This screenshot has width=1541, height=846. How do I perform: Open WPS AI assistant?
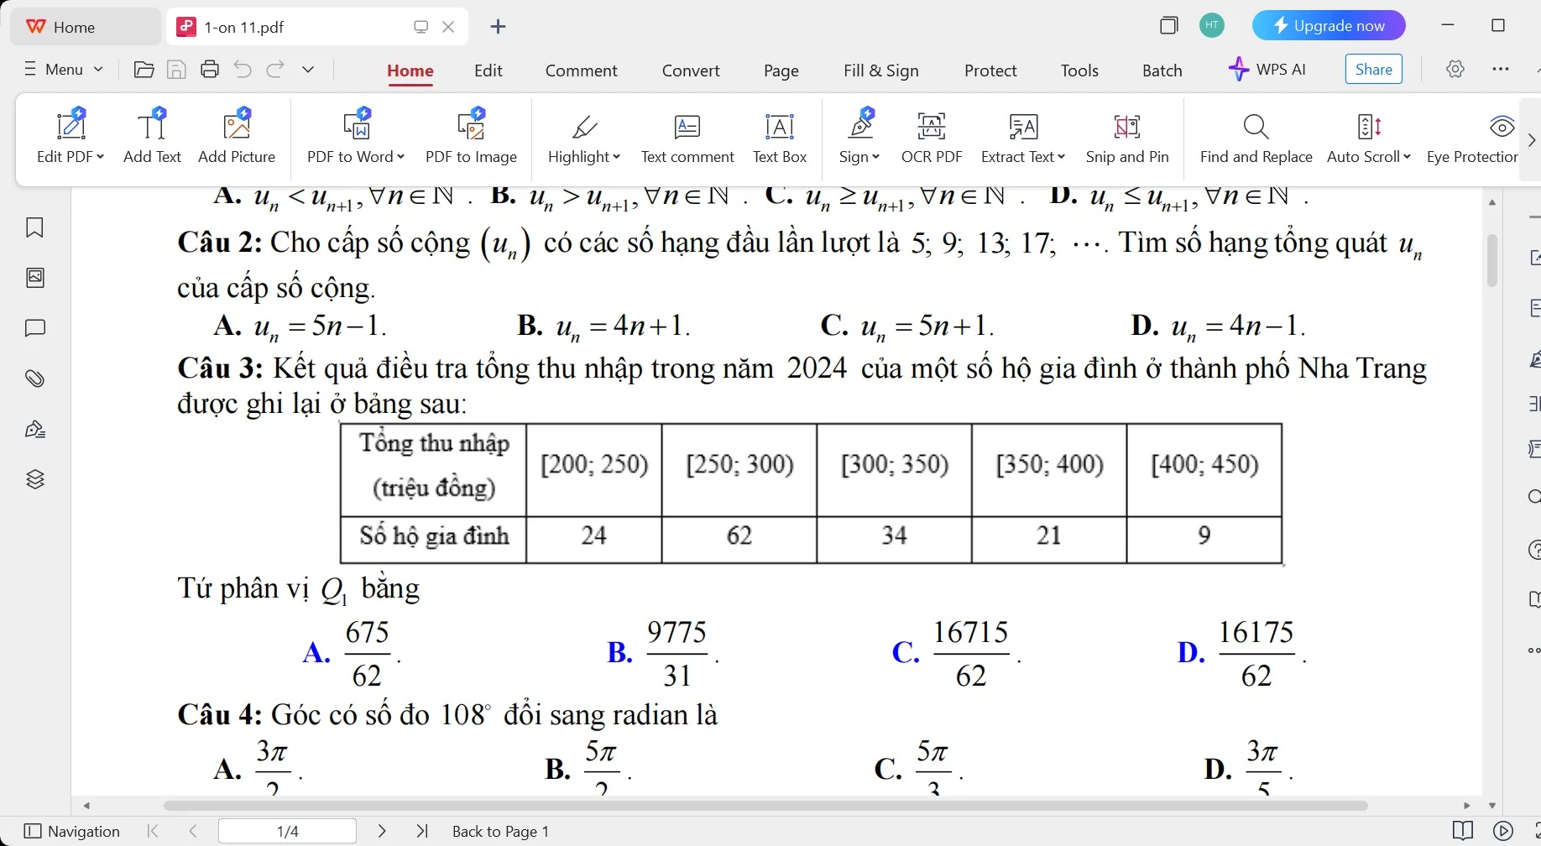tap(1267, 70)
